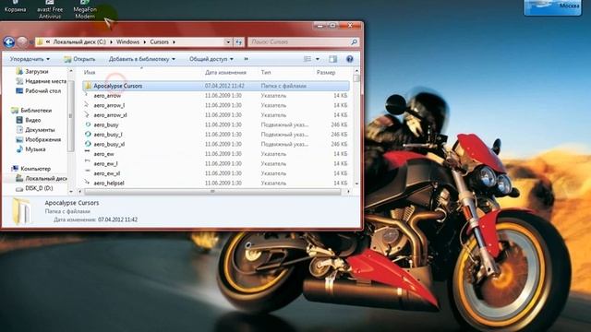Sort by the Тип column header
Image resolution: width=591 pixels, height=332 pixels.
click(x=266, y=72)
